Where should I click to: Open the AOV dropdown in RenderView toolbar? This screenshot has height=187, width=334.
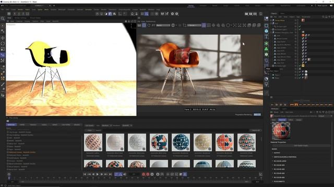point(163,25)
